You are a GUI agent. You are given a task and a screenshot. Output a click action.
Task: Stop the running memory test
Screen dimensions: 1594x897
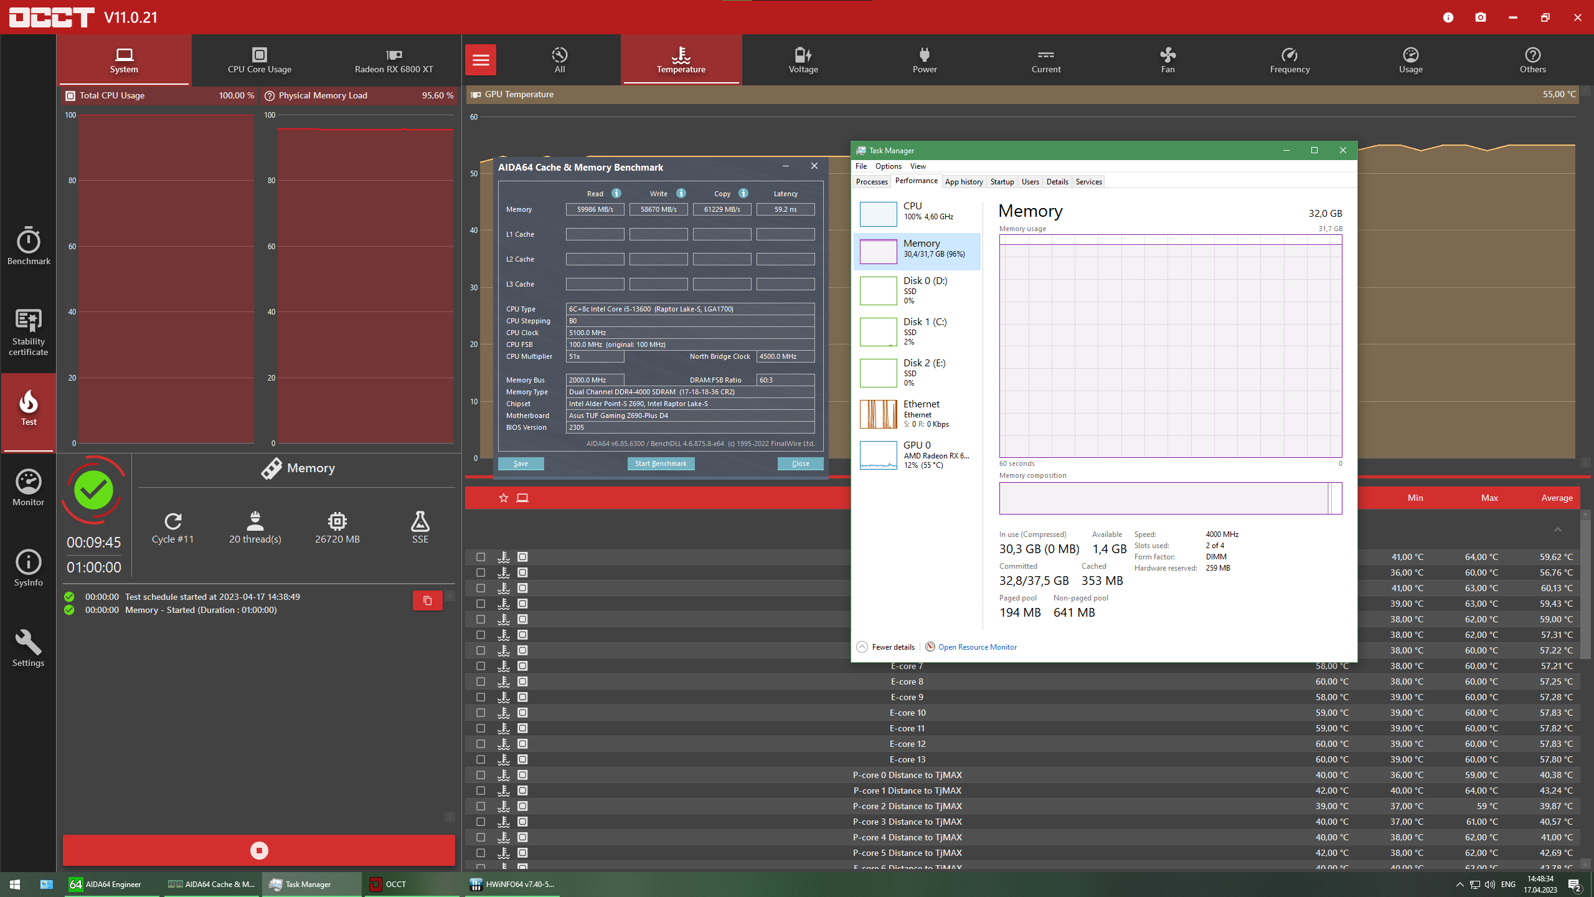258,850
